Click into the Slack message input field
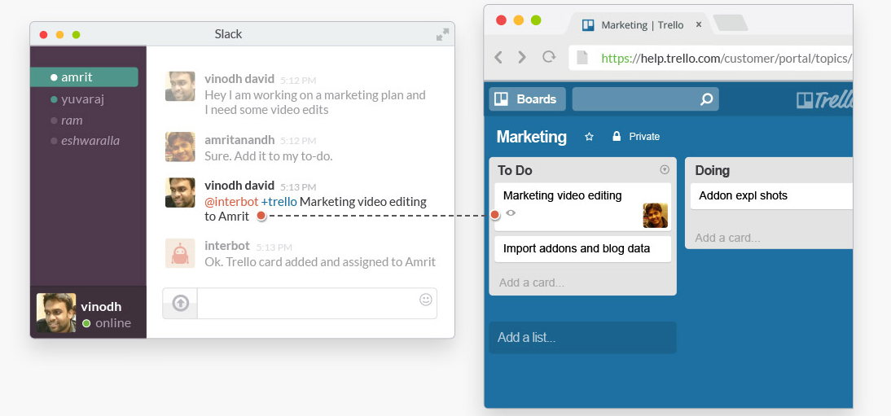This screenshot has height=416, width=891. [317, 304]
